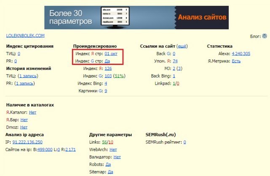Viewport: 270px width, 176px height.
Task: Click the green 51% link
Action: coord(119,76)
